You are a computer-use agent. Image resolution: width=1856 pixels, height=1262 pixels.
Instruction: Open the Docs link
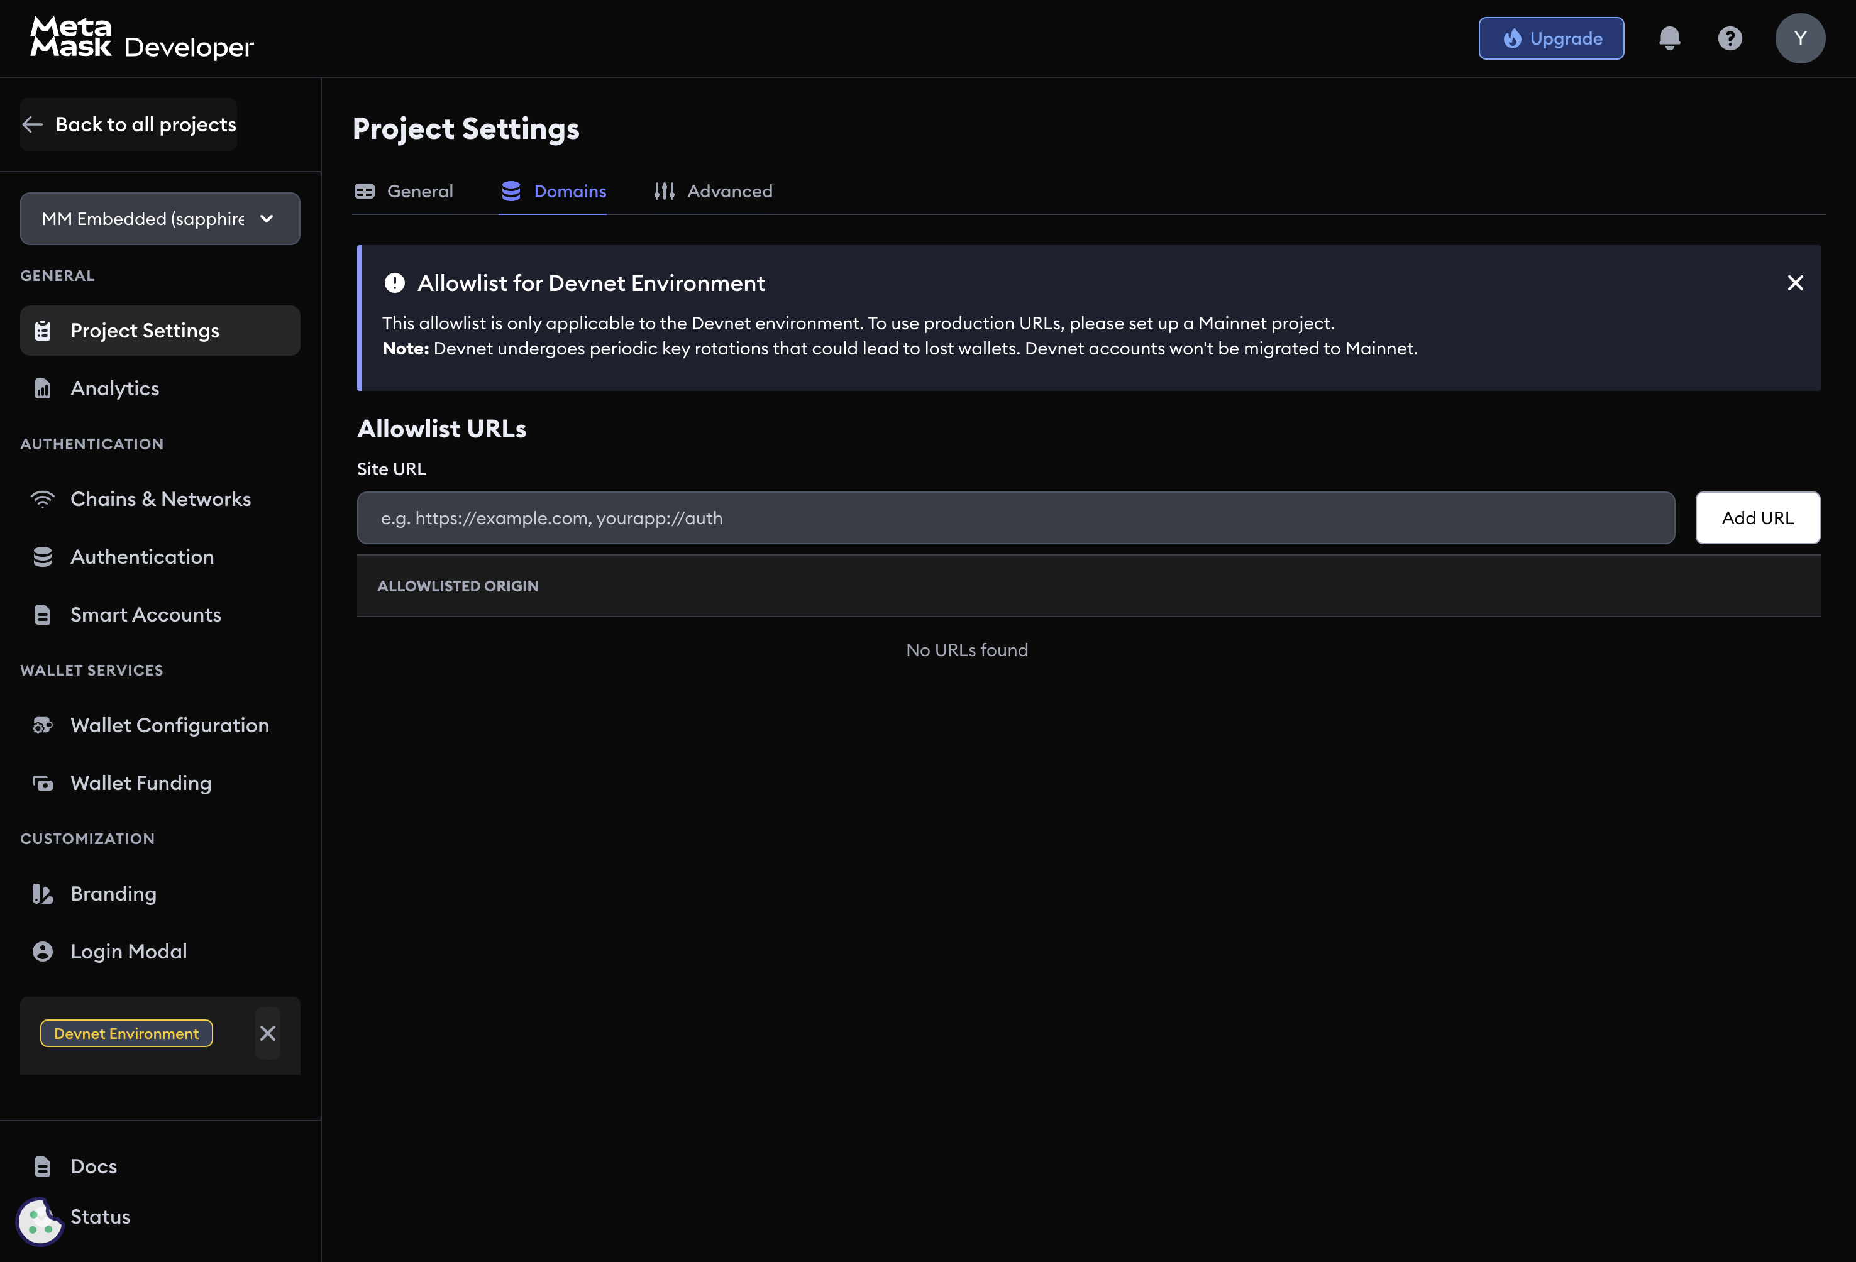(x=94, y=1166)
